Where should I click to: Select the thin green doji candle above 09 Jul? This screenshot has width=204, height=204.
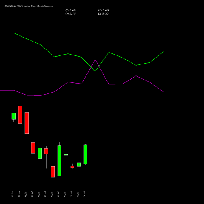66,155
